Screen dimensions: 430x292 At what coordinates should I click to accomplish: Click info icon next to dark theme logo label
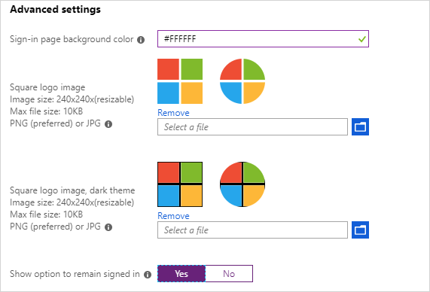pyautogui.click(x=108, y=227)
